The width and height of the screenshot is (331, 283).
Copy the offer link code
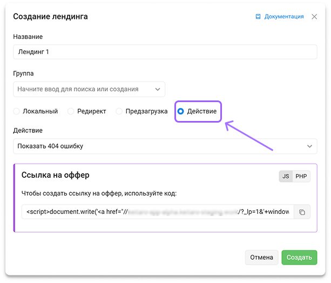click(x=302, y=212)
